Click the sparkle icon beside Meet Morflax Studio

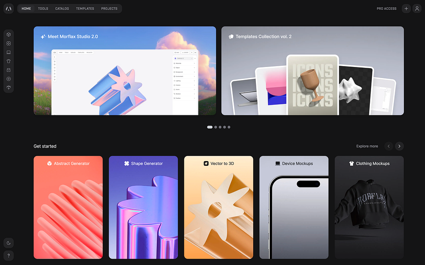(43, 36)
